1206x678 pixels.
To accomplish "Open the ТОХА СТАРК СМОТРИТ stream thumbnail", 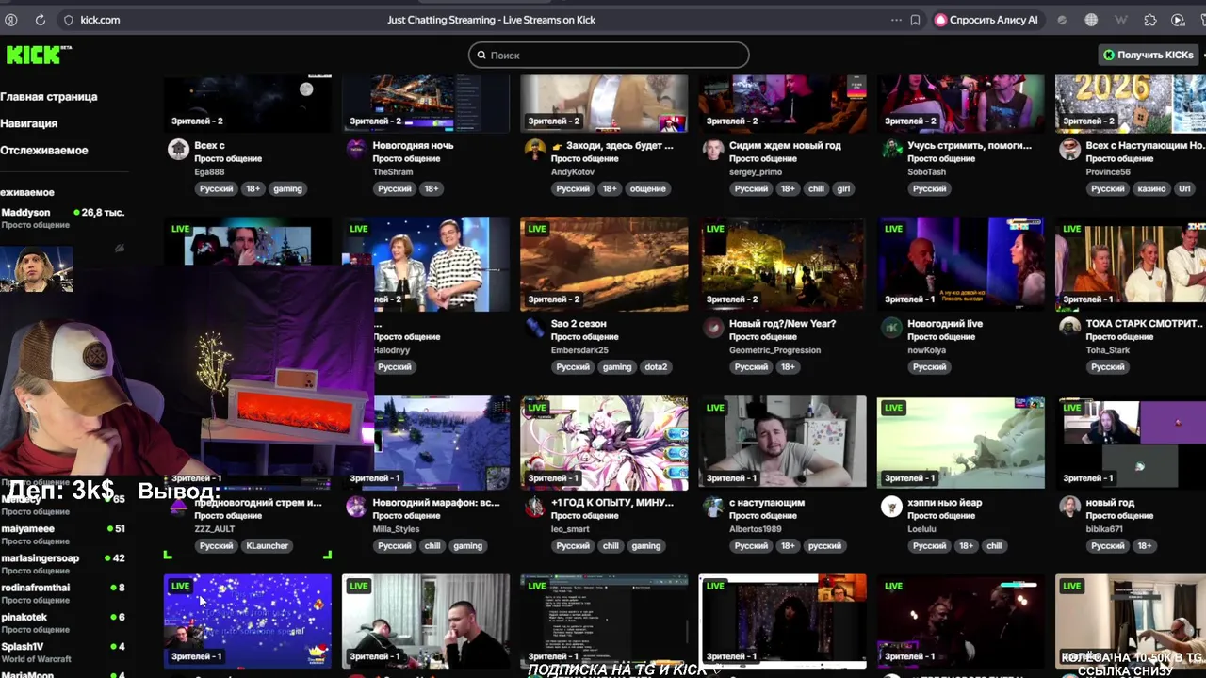I will [1131, 264].
